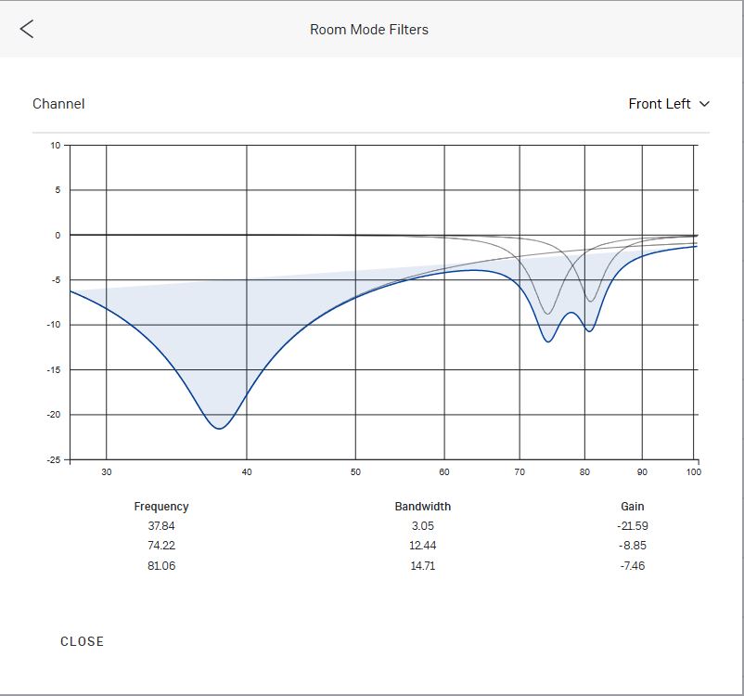The image size is (744, 696).
Task: Click the Room Mode Filters title
Action: point(369,30)
